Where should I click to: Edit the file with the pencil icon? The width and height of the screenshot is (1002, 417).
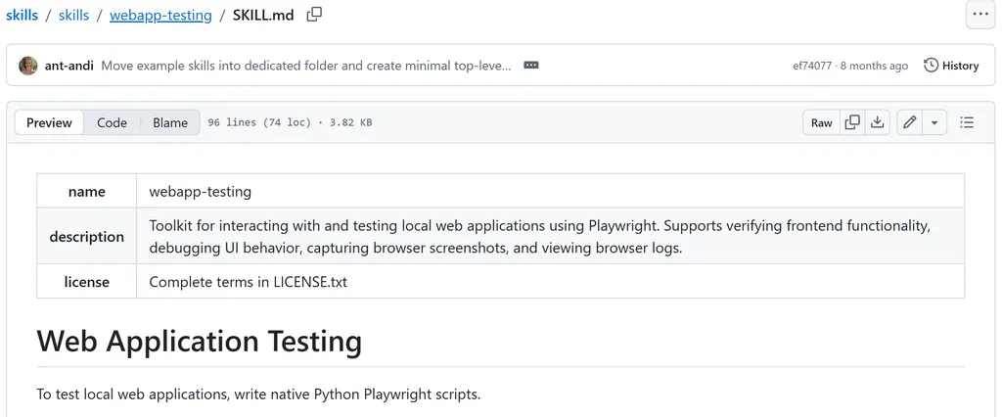(910, 122)
